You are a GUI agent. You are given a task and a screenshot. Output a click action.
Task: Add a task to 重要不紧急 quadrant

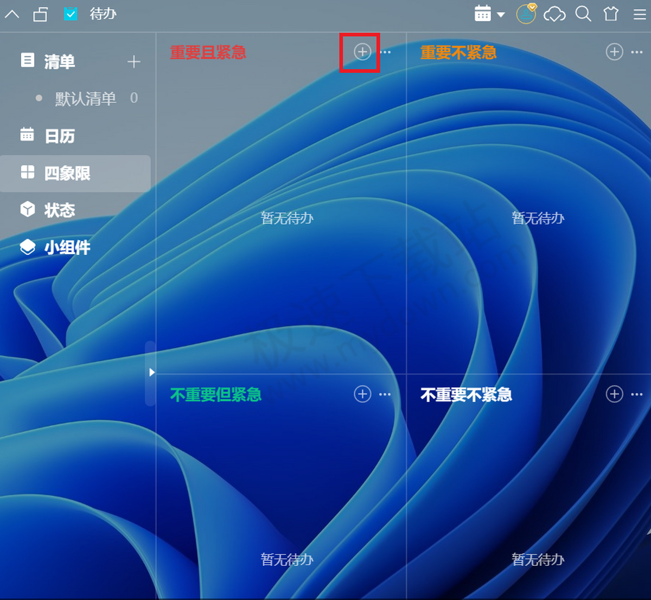[614, 52]
